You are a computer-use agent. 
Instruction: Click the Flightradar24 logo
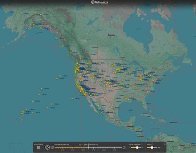click(x=100, y=2)
